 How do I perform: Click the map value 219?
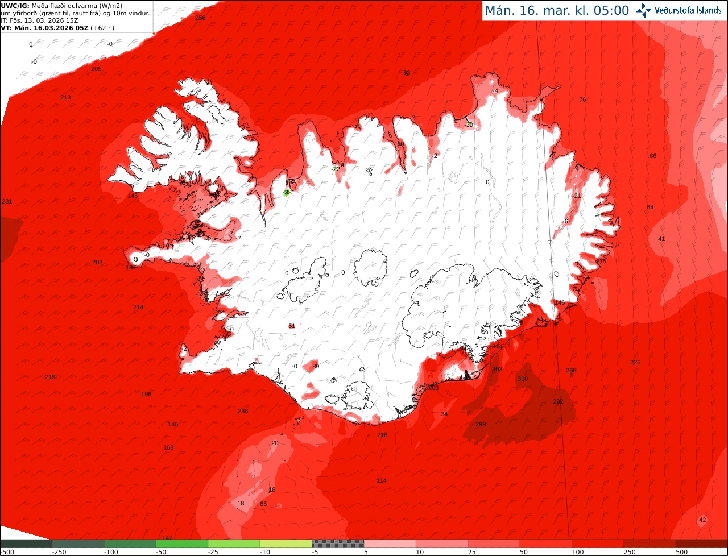pyautogui.click(x=50, y=377)
